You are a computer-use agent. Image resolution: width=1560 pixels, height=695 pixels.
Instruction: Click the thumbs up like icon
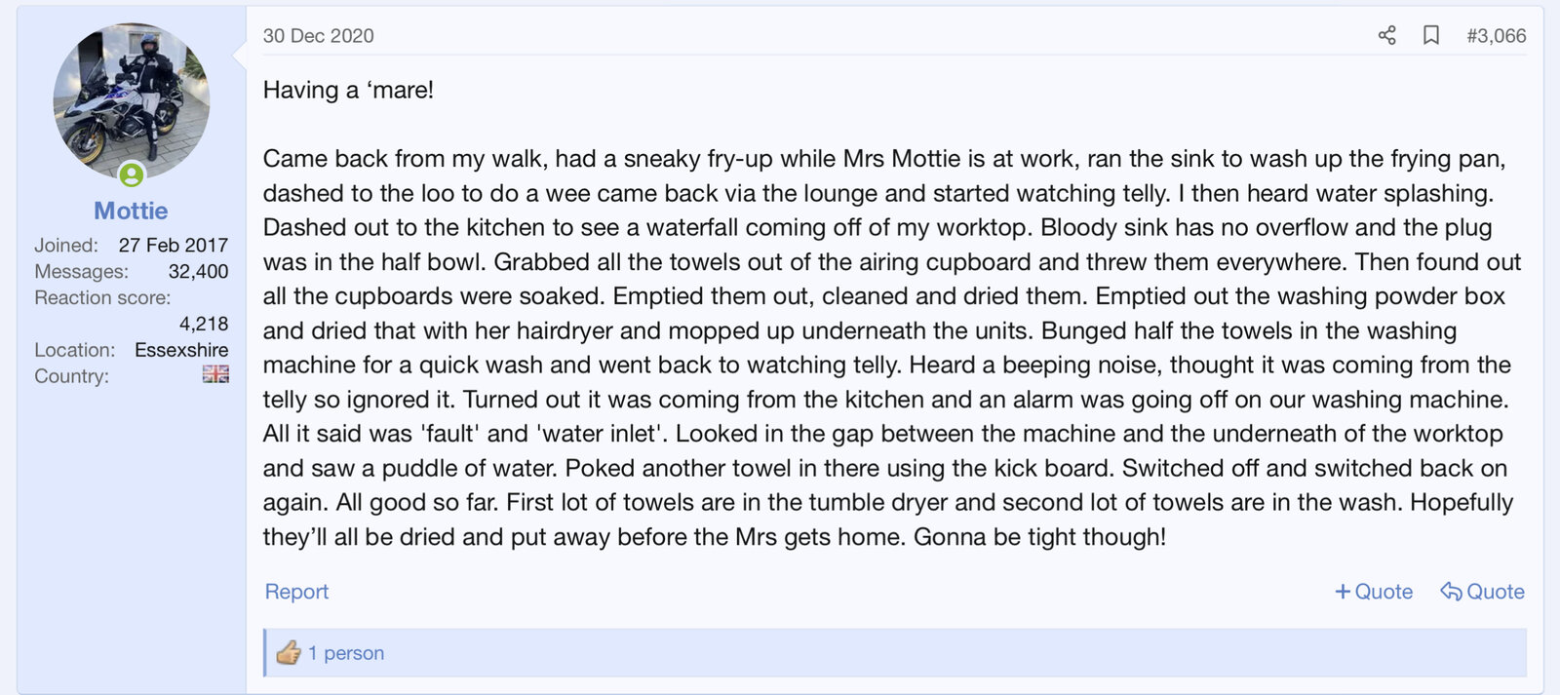289,653
